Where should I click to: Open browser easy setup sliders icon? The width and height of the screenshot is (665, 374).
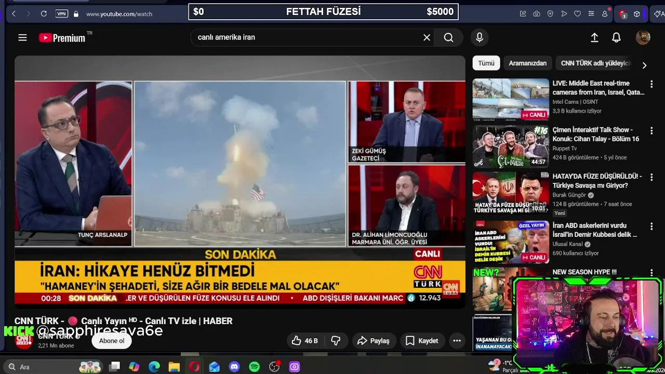591,14
